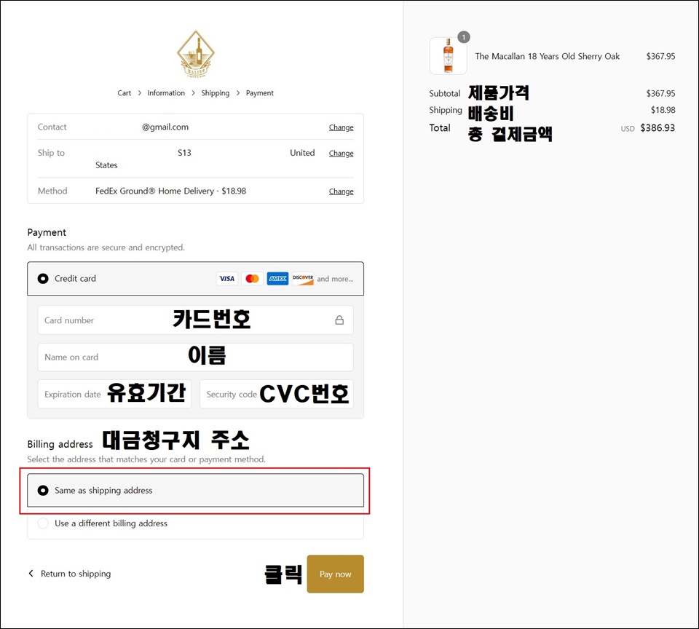Click the back chevron beside Return to shipping
699x629 pixels.
[x=31, y=573]
